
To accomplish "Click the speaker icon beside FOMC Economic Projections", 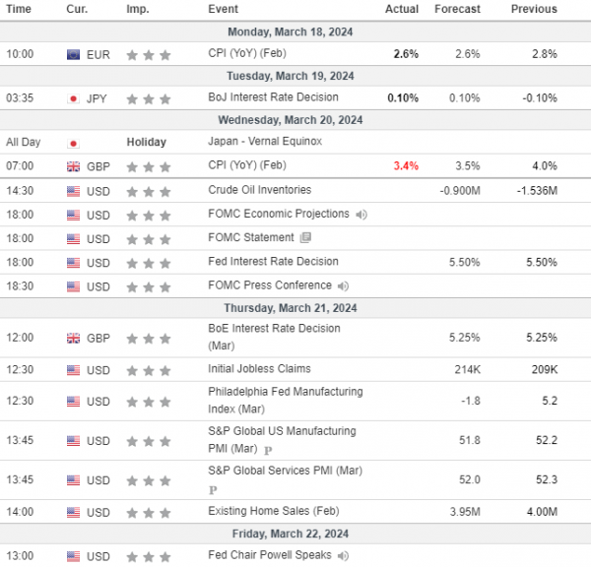I will coord(361,215).
